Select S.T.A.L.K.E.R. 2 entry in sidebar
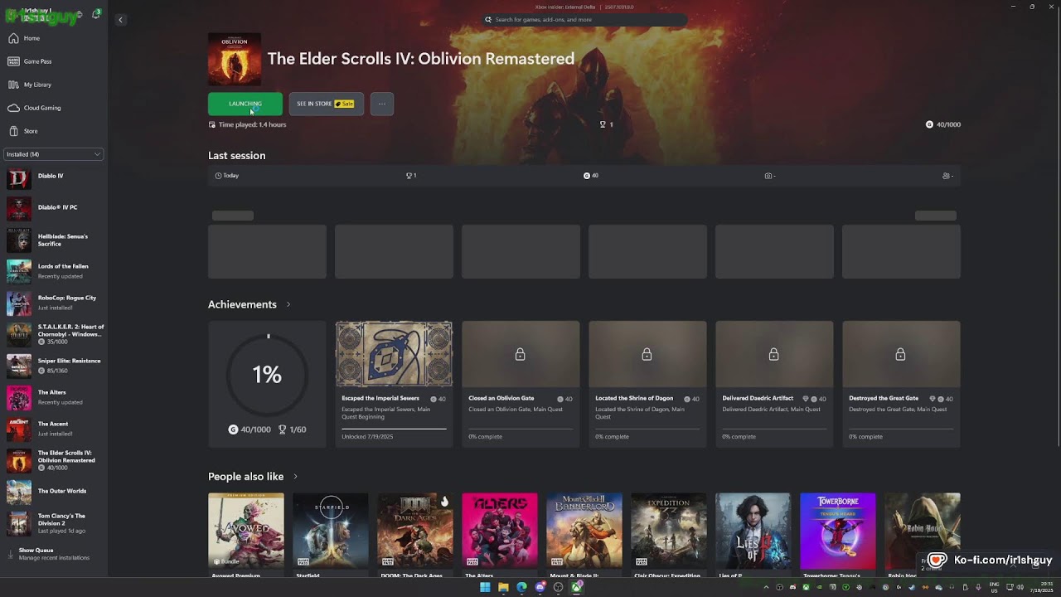This screenshot has height=597, width=1061. click(x=54, y=334)
